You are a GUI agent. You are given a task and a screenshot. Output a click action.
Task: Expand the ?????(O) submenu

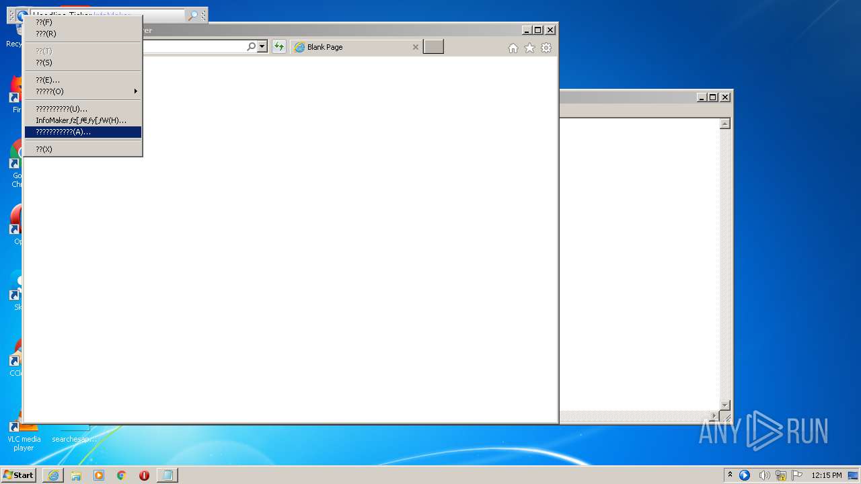[x=83, y=91]
